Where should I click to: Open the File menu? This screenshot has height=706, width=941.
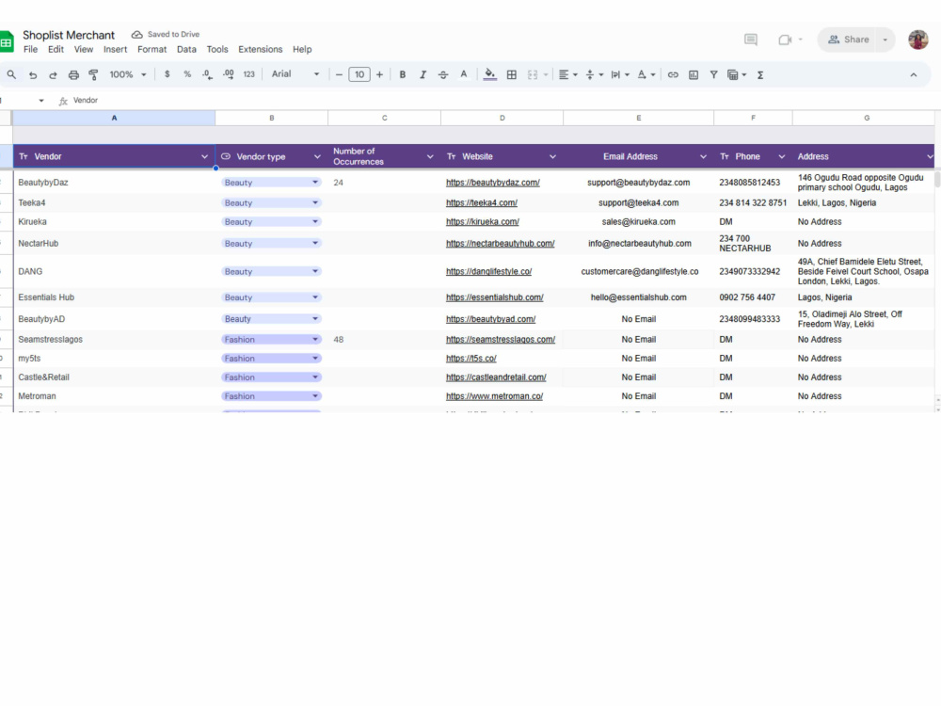[x=30, y=49]
